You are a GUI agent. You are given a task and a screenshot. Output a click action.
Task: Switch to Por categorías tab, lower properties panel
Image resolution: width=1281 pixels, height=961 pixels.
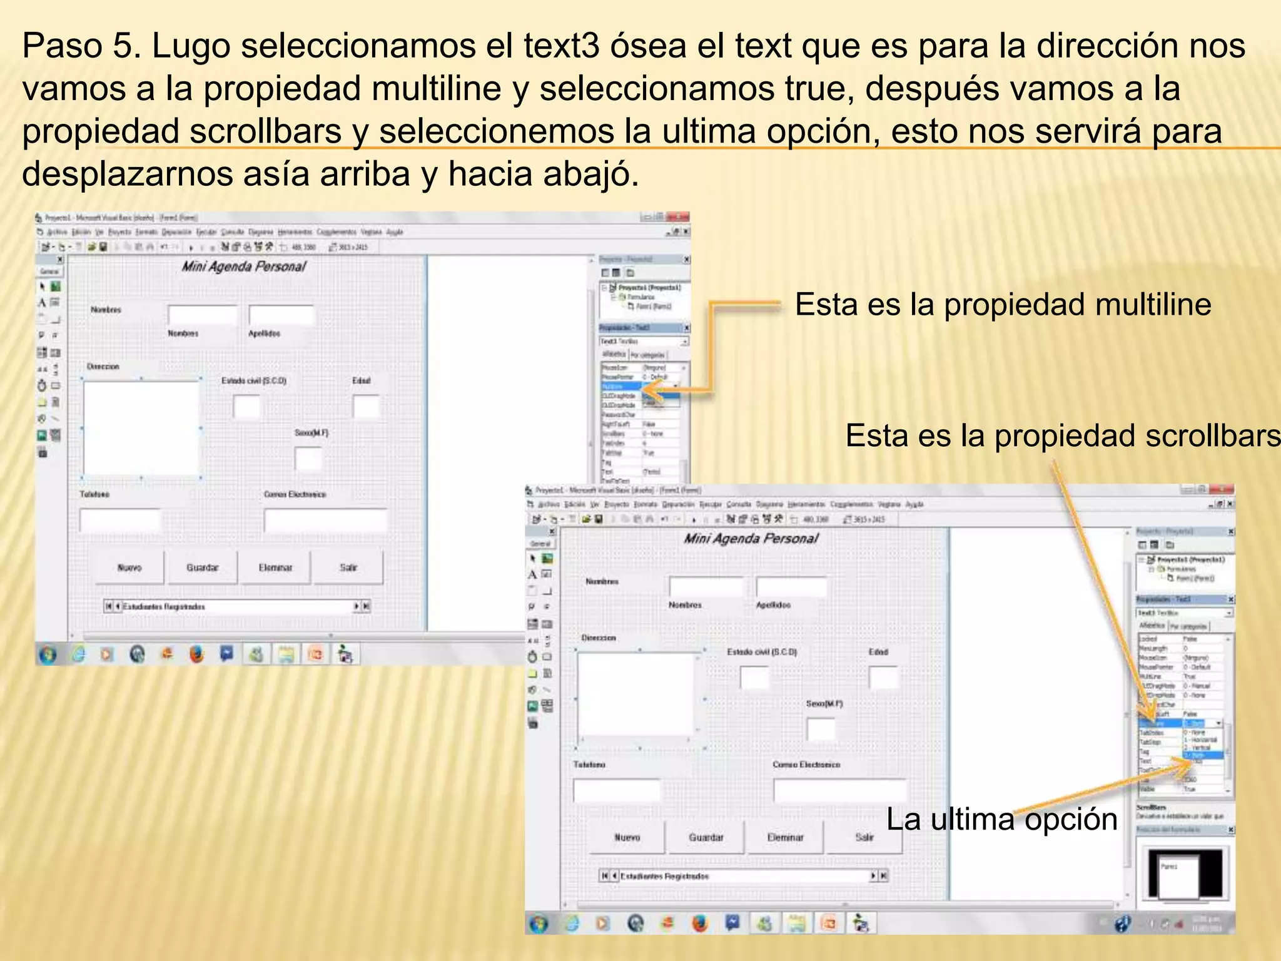1189,626
